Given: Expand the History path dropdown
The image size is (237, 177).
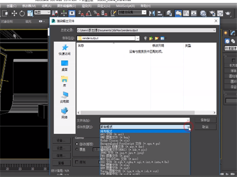Looking at the screenshot, I should (x=214, y=30).
